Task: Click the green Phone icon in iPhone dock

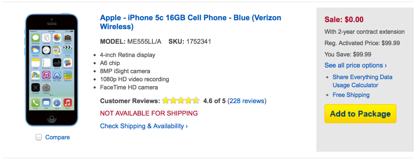Action: (36, 103)
